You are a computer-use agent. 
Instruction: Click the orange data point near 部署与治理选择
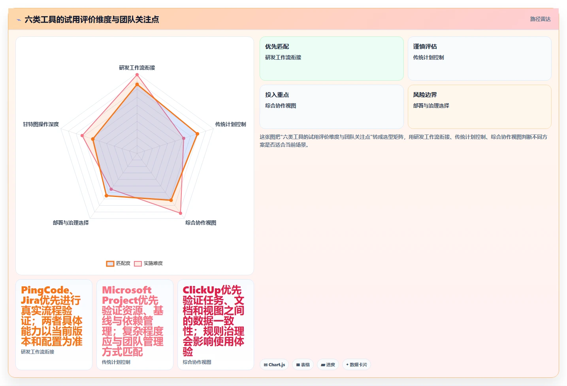click(x=106, y=196)
